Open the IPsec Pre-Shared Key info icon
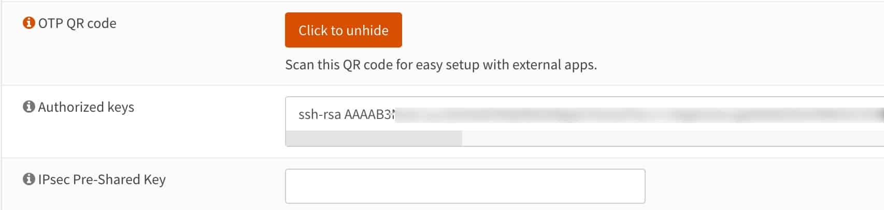The image size is (884, 210). (29, 179)
